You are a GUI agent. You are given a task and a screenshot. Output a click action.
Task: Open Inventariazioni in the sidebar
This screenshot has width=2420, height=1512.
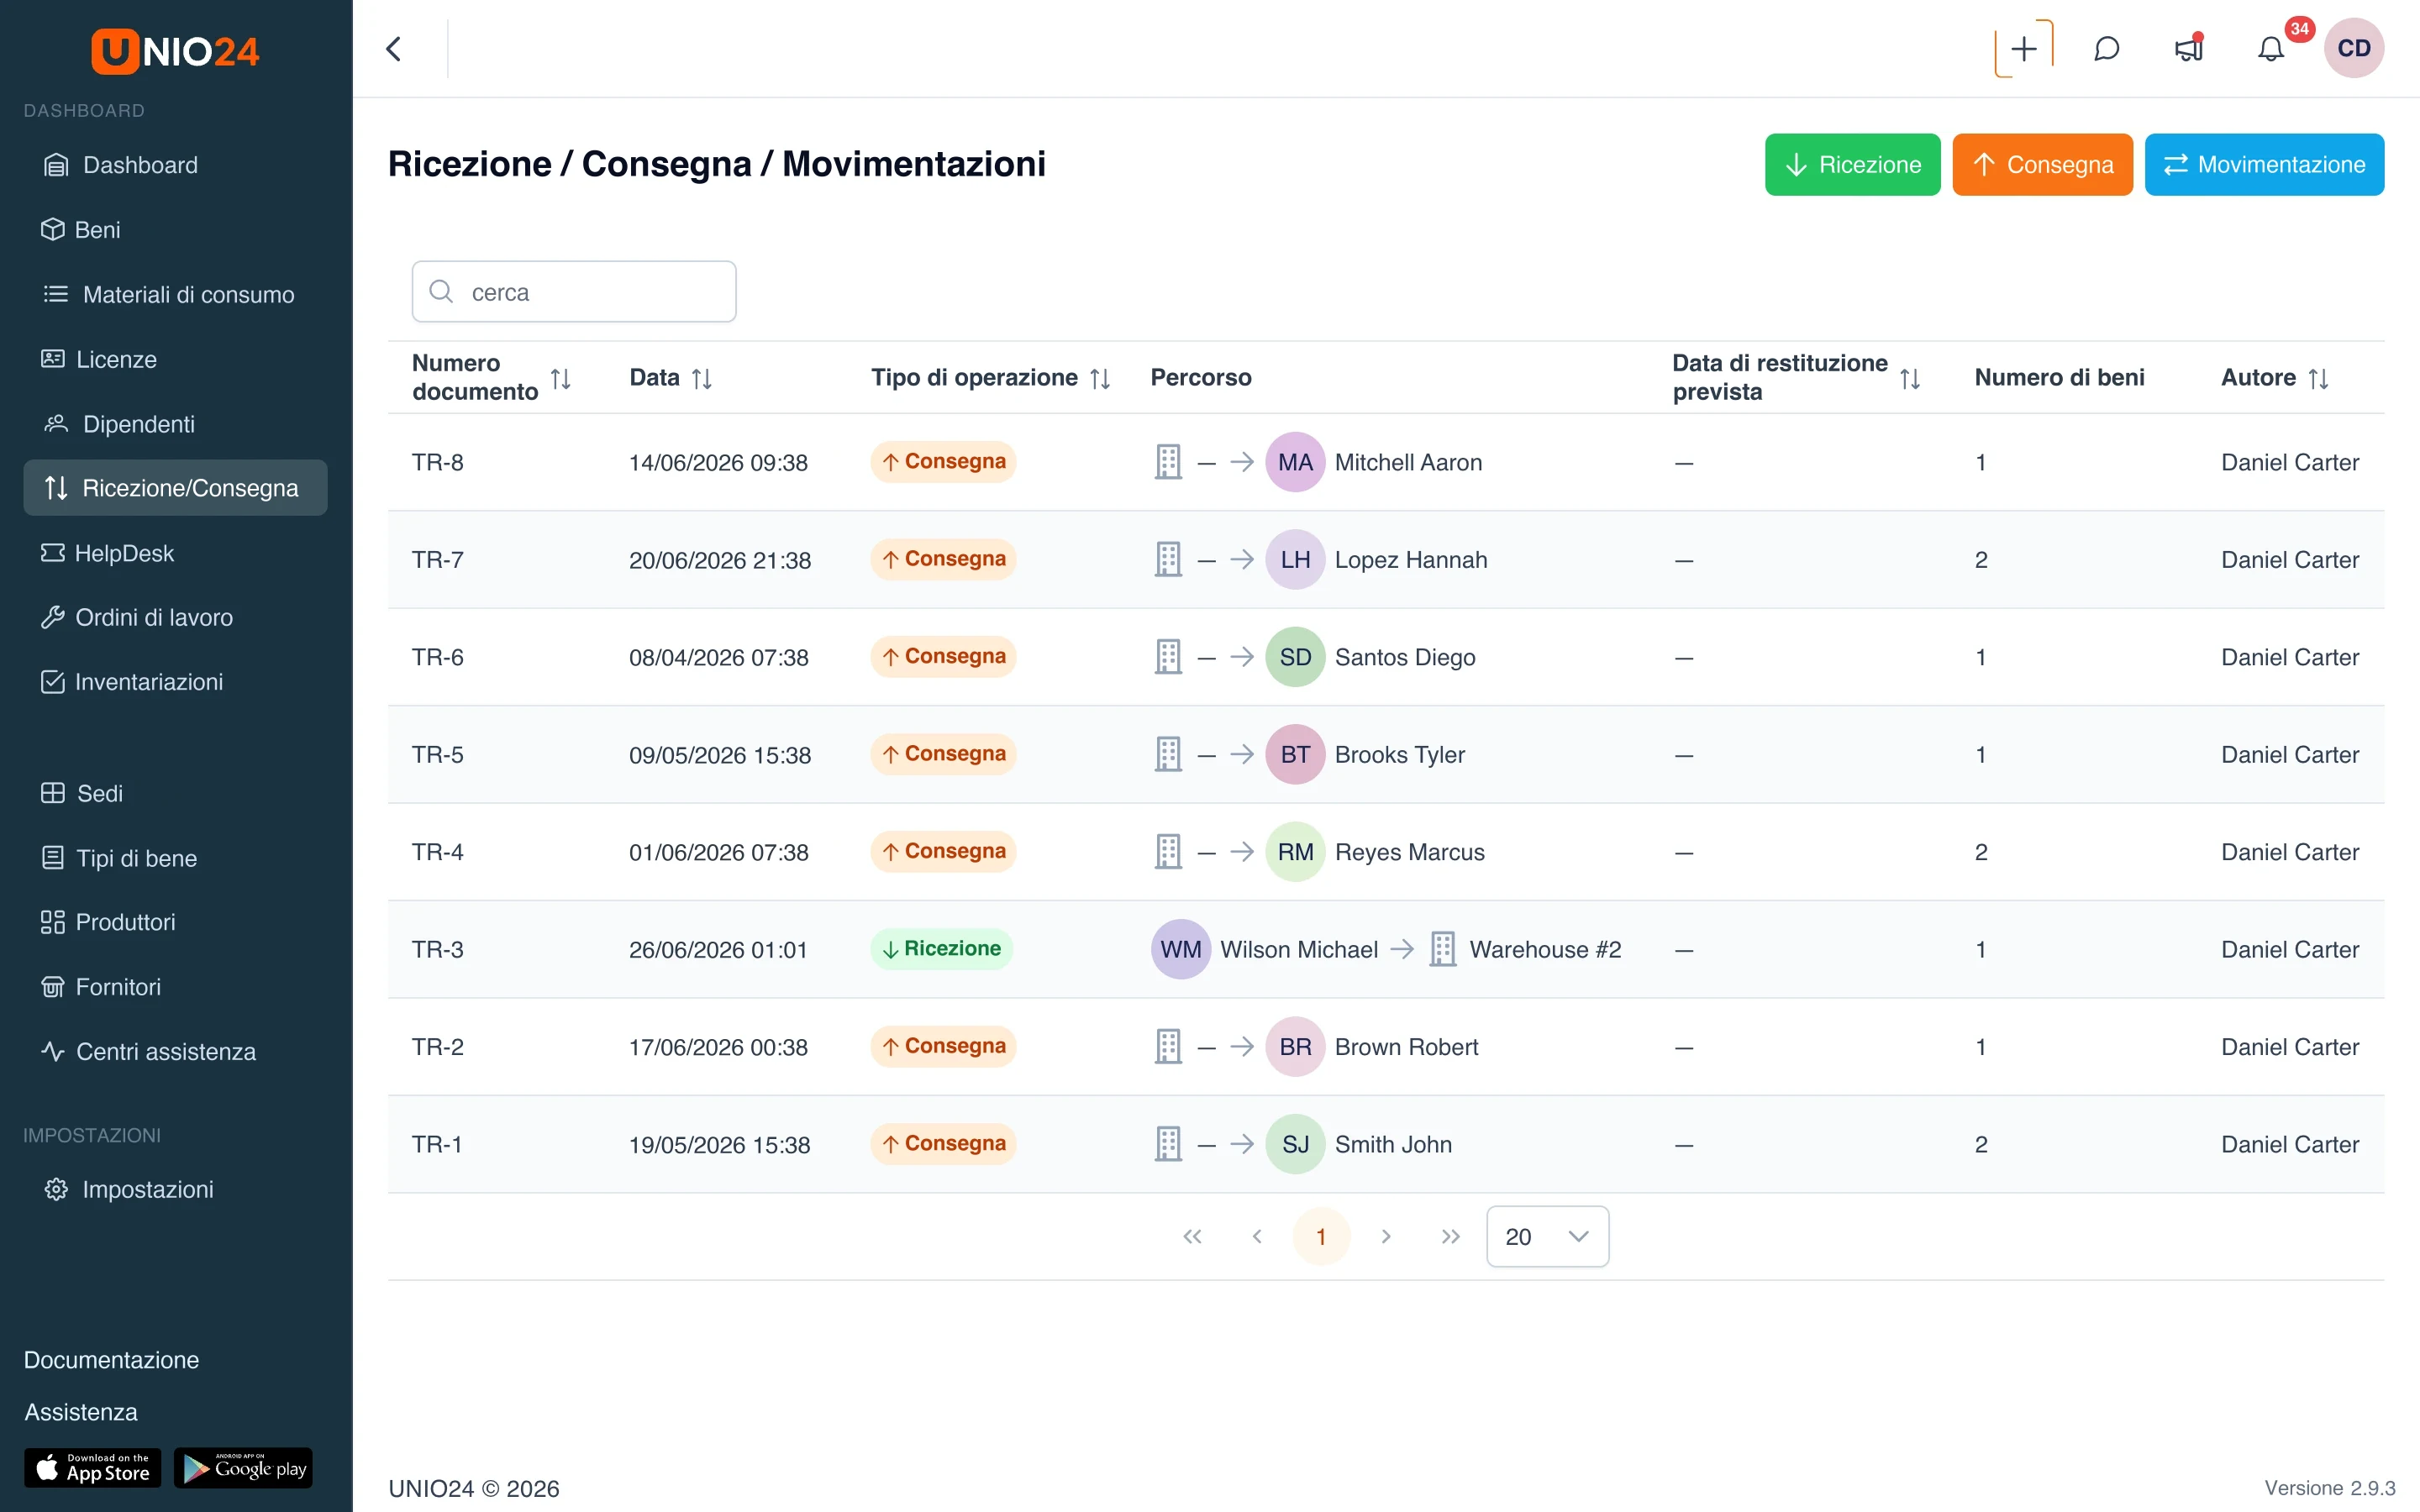pyautogui.click(x=175, y=682)
